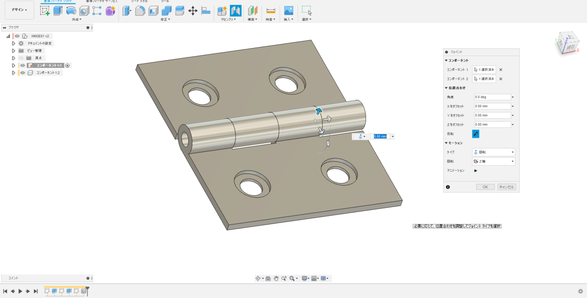Viewport: 587px width, 298px height.
Task: Click the X をオフセット input field
Action: pos(493,106)
